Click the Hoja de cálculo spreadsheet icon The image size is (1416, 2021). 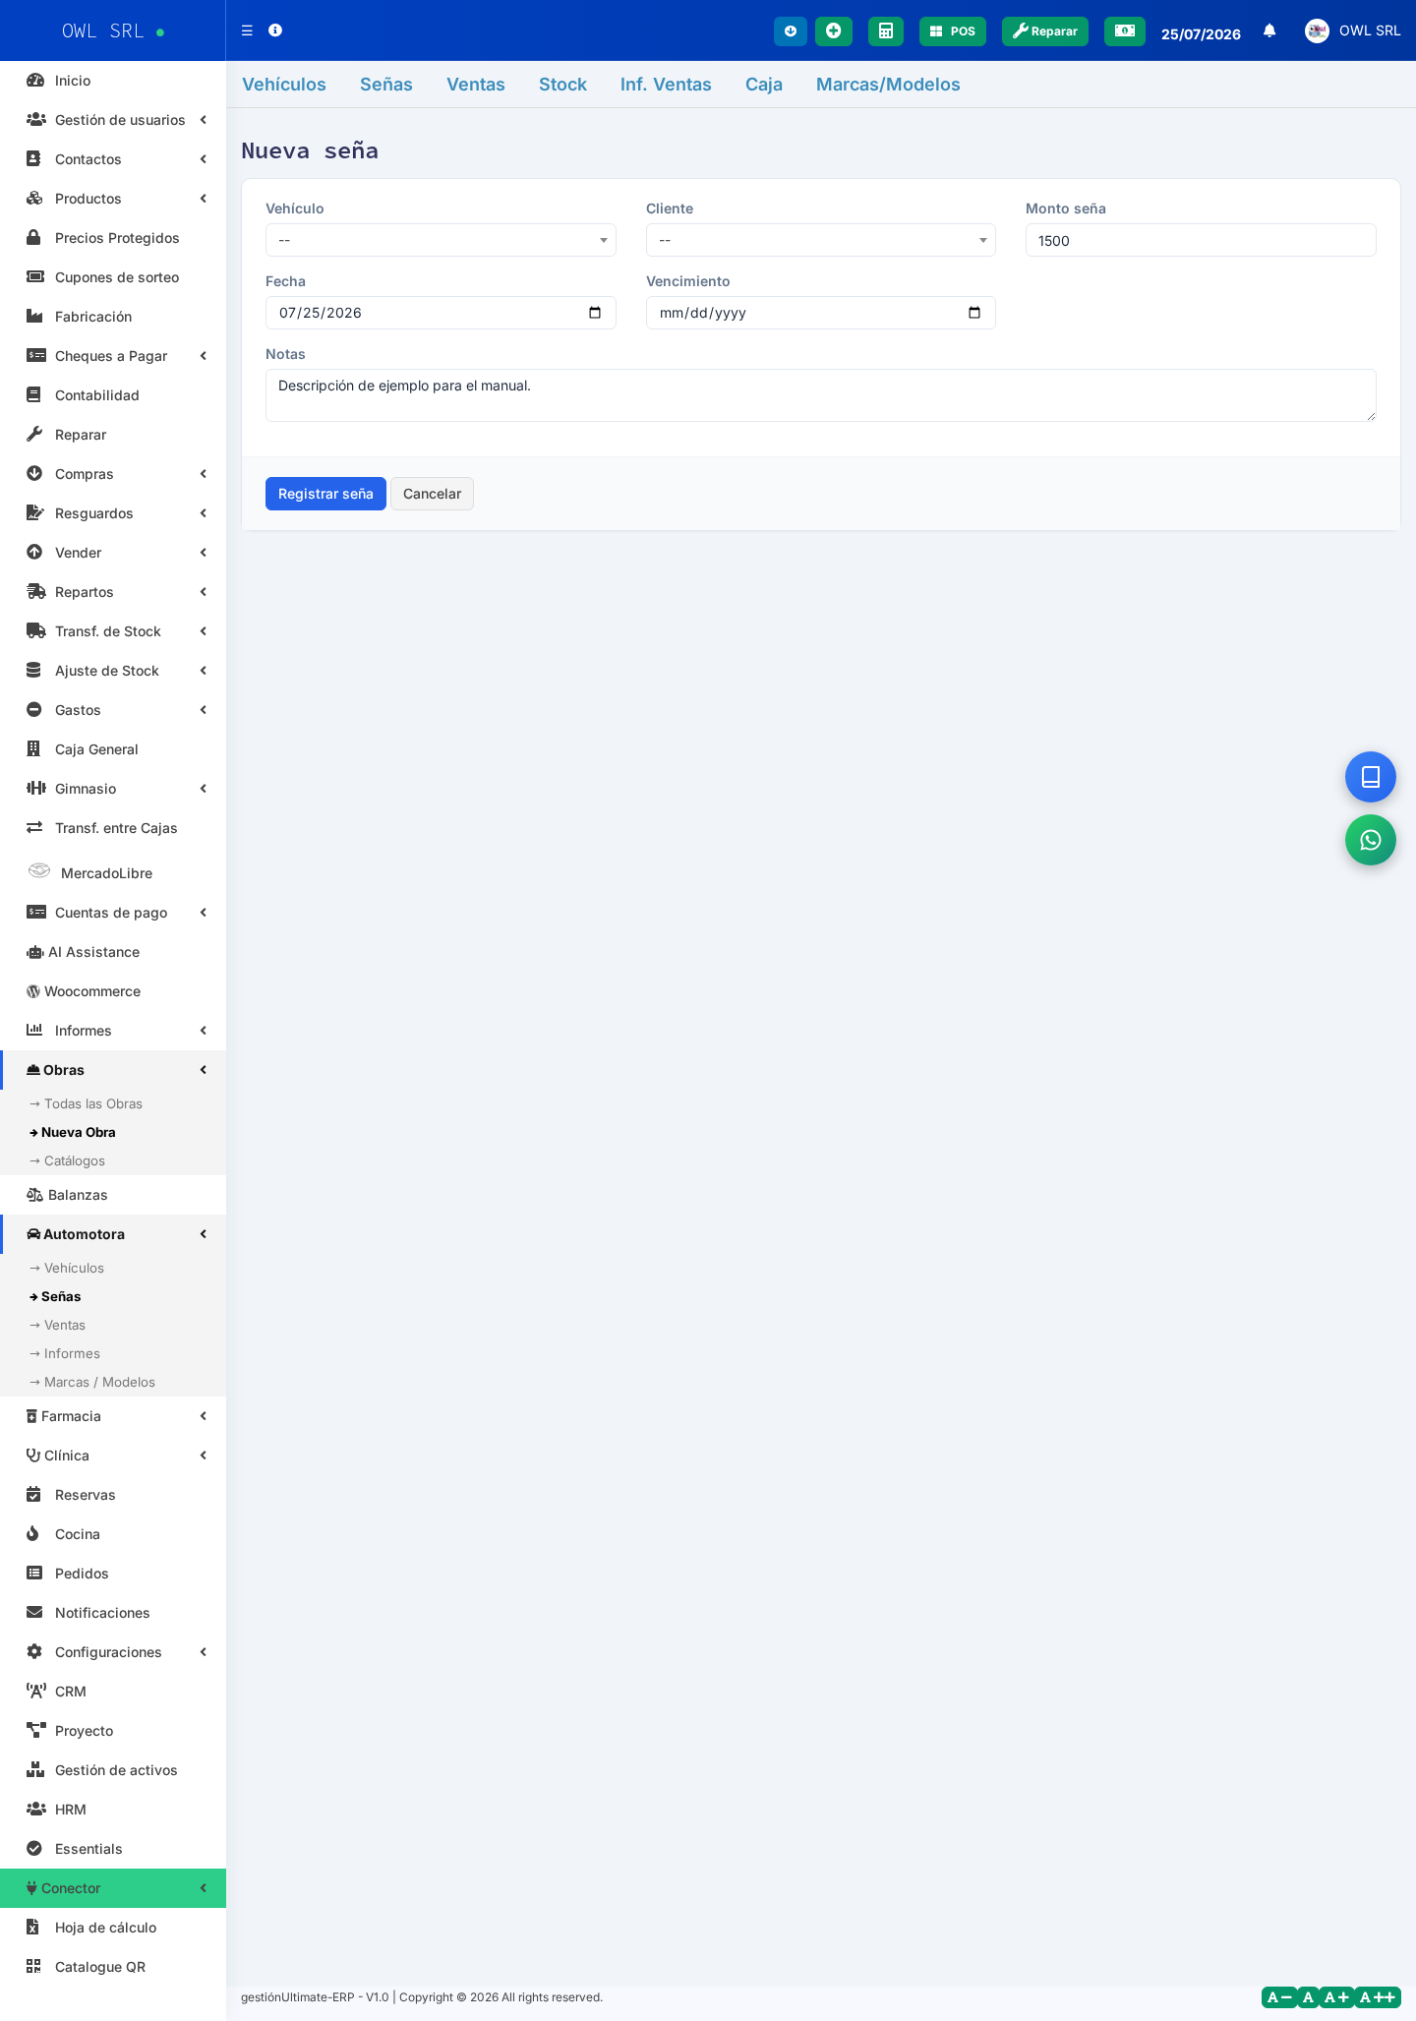(32, 1928)
